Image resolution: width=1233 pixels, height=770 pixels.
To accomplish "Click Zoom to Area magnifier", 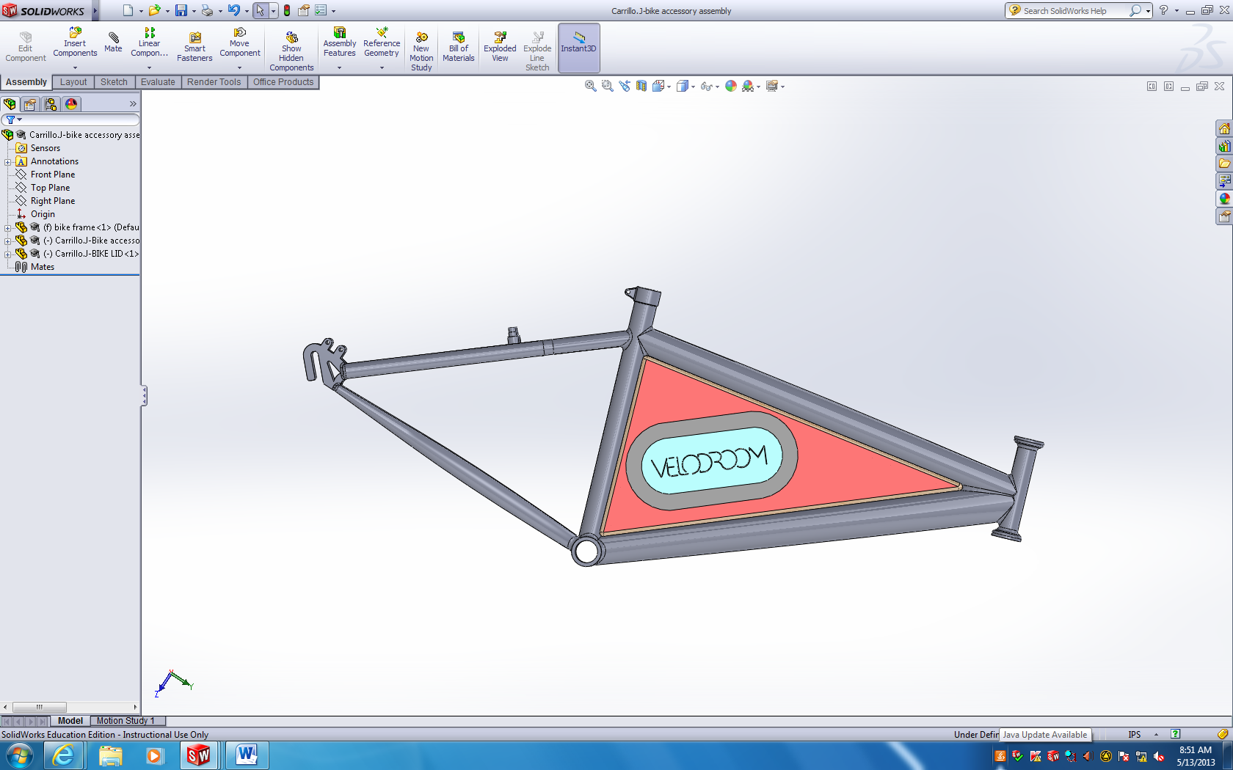I will [x=607, y=87].
